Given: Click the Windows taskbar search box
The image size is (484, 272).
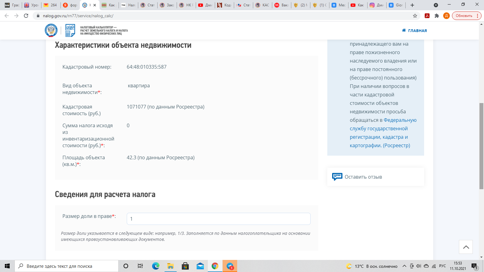Looking at the screenshot, I should pos(67,266).
